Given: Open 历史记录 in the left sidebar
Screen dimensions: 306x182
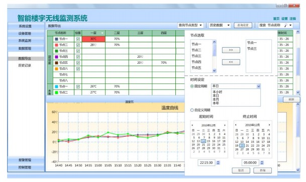Looking at the screenshot, I should click(25, 65).
